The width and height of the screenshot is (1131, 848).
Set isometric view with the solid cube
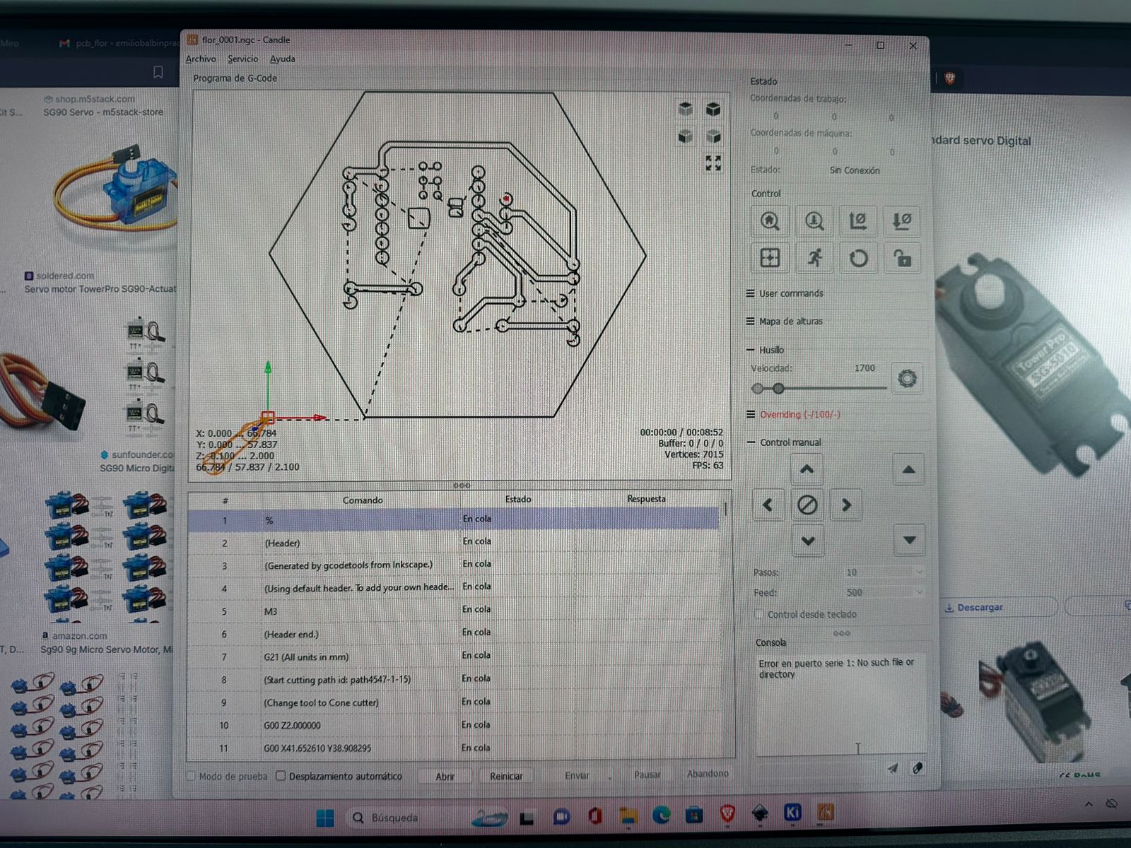coord(713,109)
